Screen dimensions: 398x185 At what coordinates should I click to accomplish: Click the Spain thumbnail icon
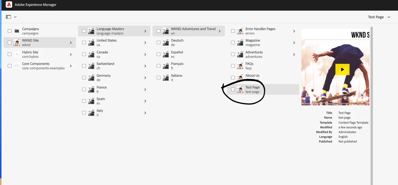tap(91, 101)
